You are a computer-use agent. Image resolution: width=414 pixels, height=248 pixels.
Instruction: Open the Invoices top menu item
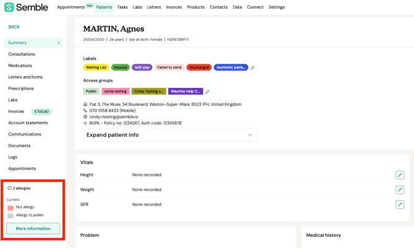coord(174,7)
